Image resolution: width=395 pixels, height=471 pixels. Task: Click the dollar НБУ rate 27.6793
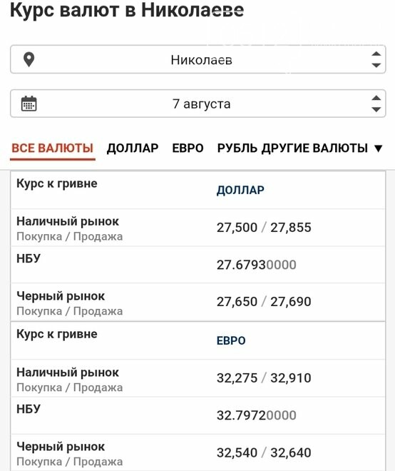pos(257,265)
